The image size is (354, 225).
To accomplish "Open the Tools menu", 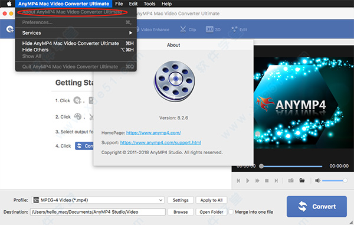I will click(x=149, y=4).
